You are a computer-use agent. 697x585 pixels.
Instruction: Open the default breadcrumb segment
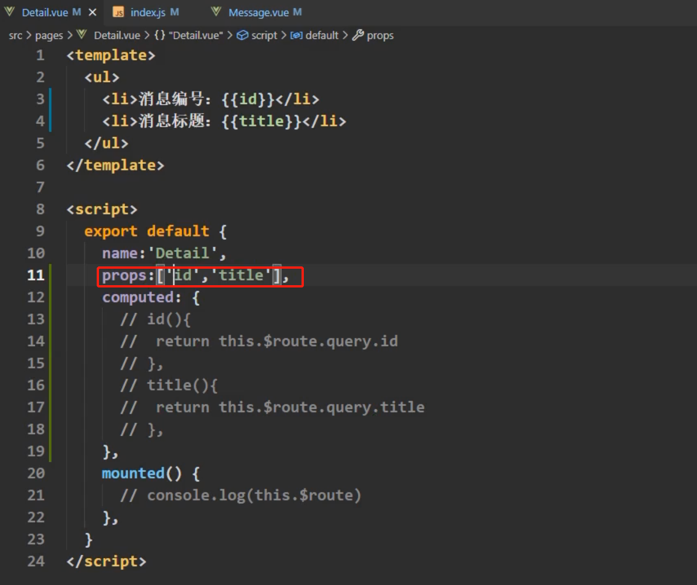point(322,35)
